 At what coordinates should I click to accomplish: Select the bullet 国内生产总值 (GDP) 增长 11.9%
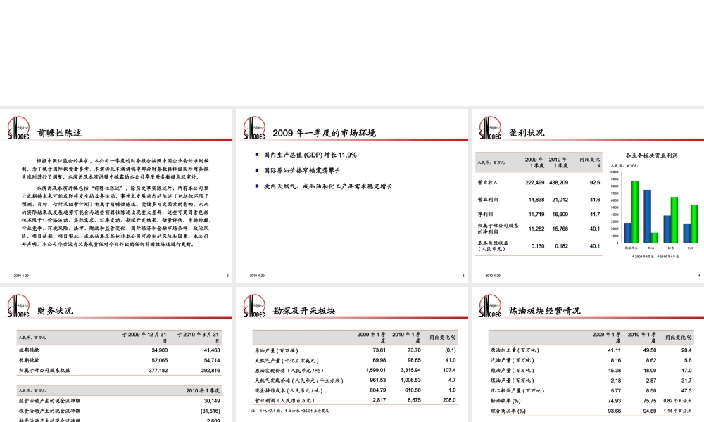310,155
